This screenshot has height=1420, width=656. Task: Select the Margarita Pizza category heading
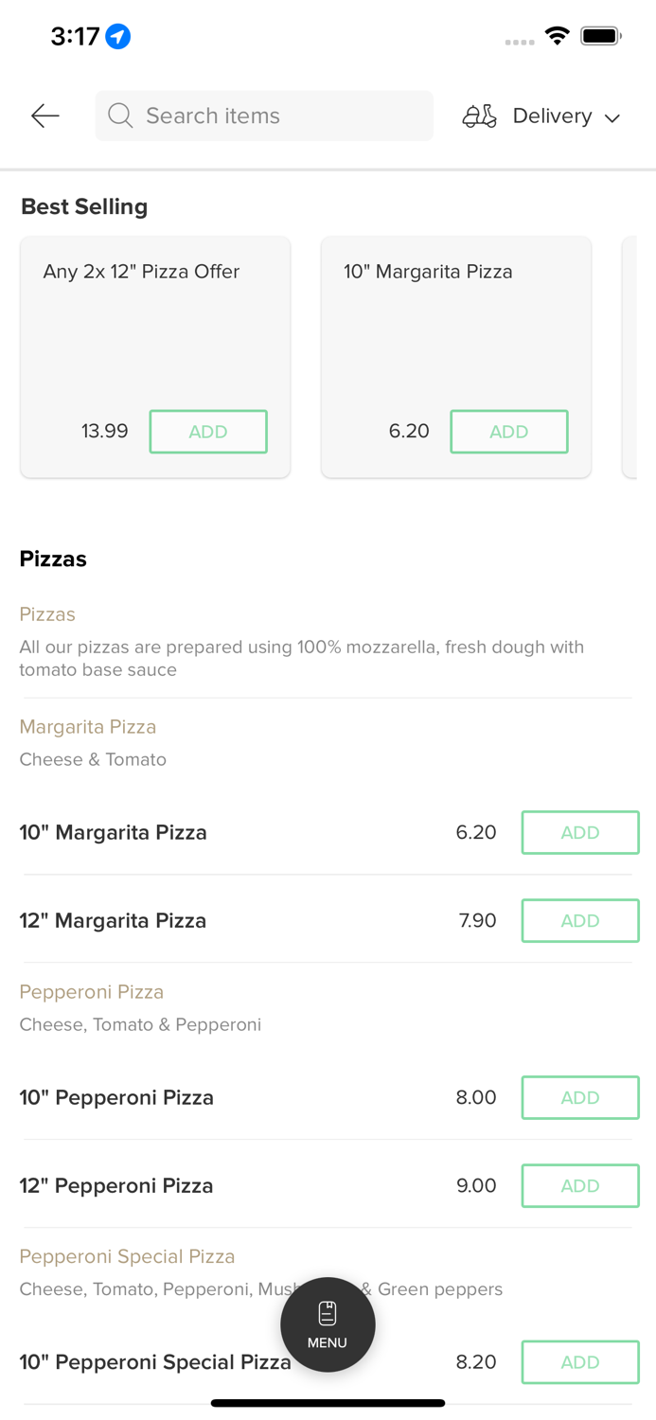88,727
